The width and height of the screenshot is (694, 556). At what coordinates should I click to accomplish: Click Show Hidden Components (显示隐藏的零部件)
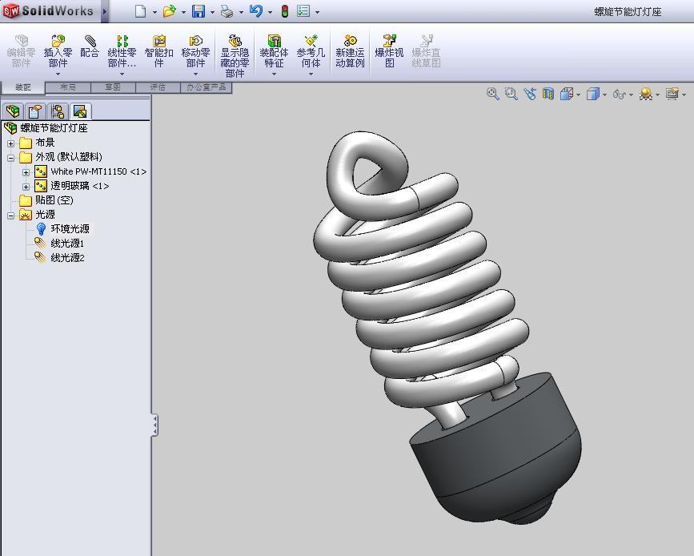(235, 56)
